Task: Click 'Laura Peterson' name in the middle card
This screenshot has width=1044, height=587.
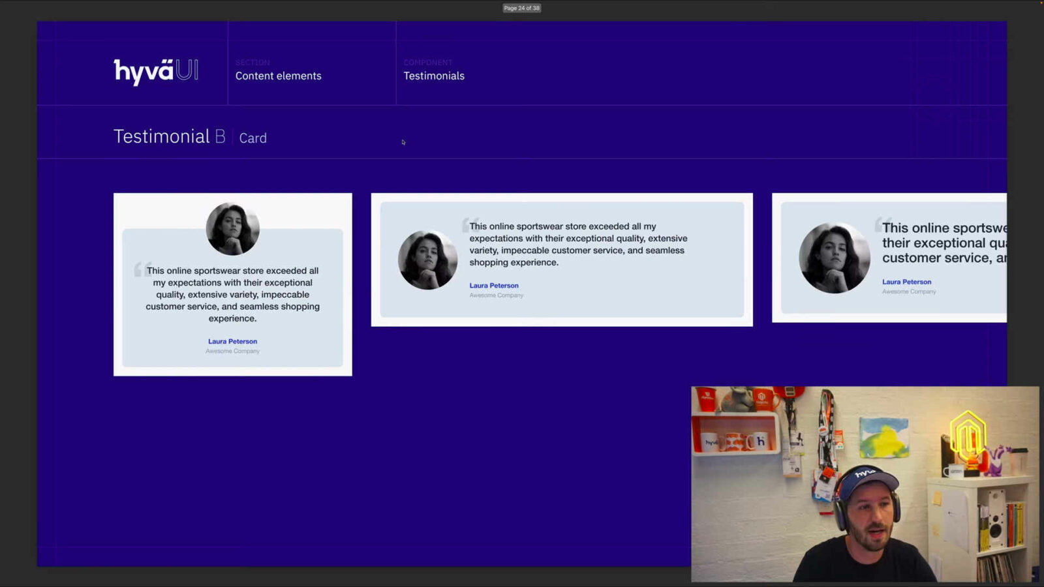Action: 494,285
